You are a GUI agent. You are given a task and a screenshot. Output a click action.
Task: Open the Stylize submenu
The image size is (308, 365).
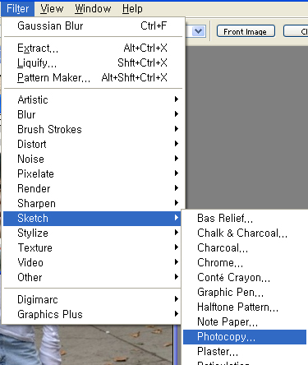click(x=92, y=233)
